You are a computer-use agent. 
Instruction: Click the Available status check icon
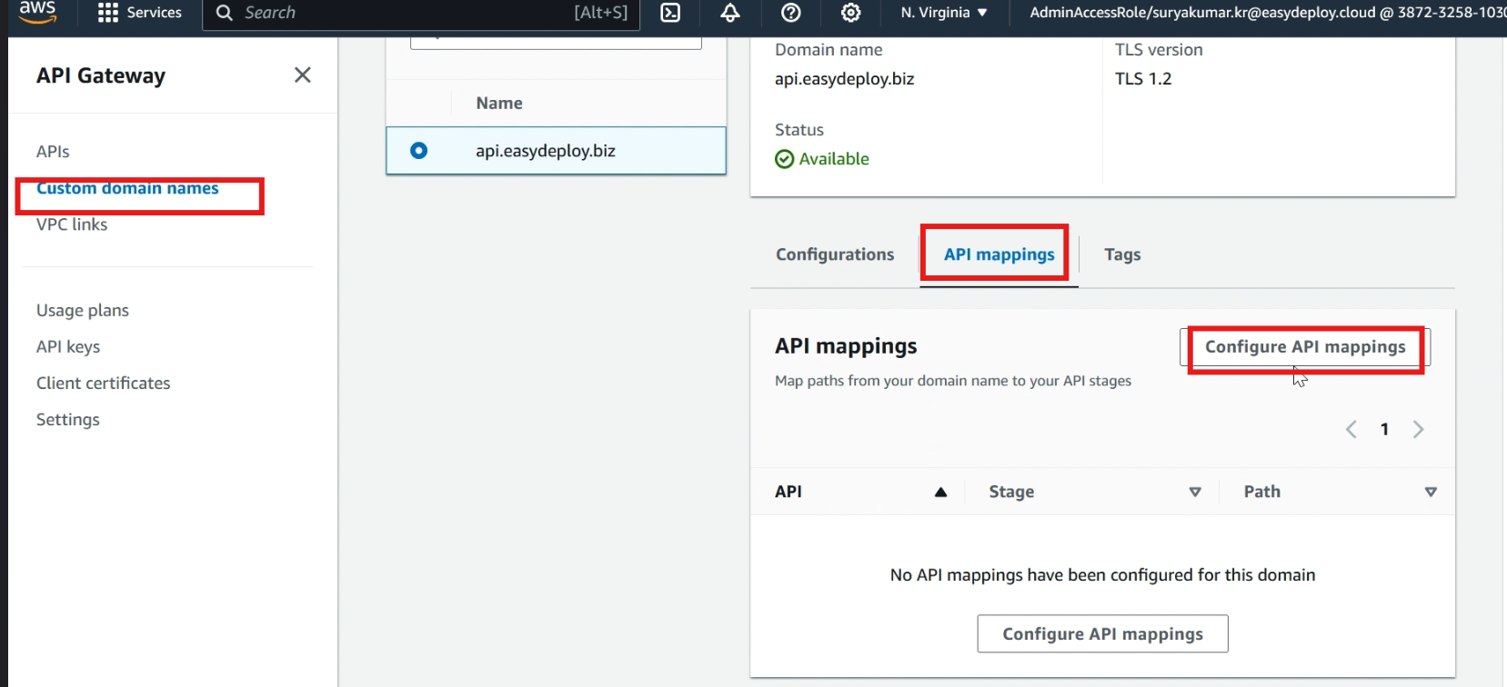tap(784, 159)
